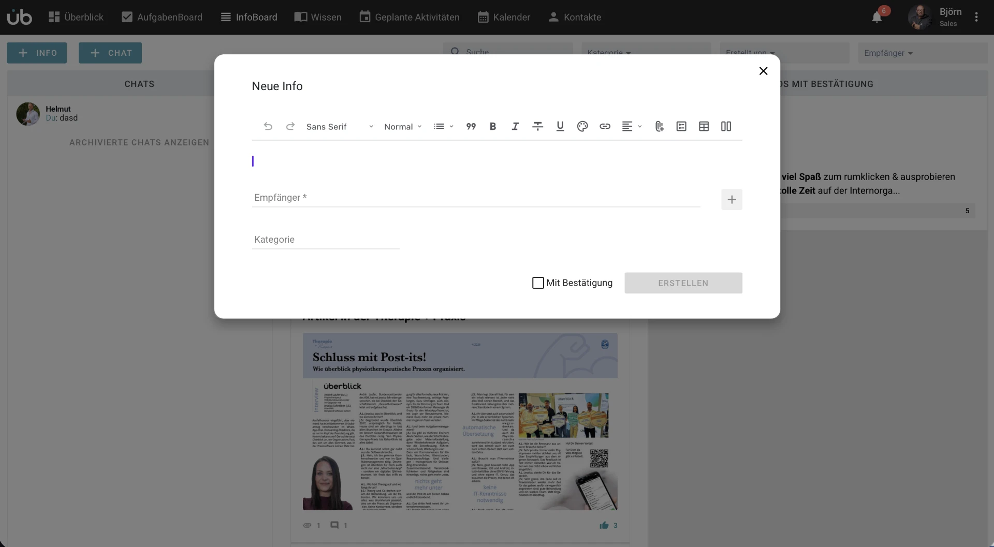This screenshot has width=994, height=547.
Task: Open the text color palette
Action: 582,126
